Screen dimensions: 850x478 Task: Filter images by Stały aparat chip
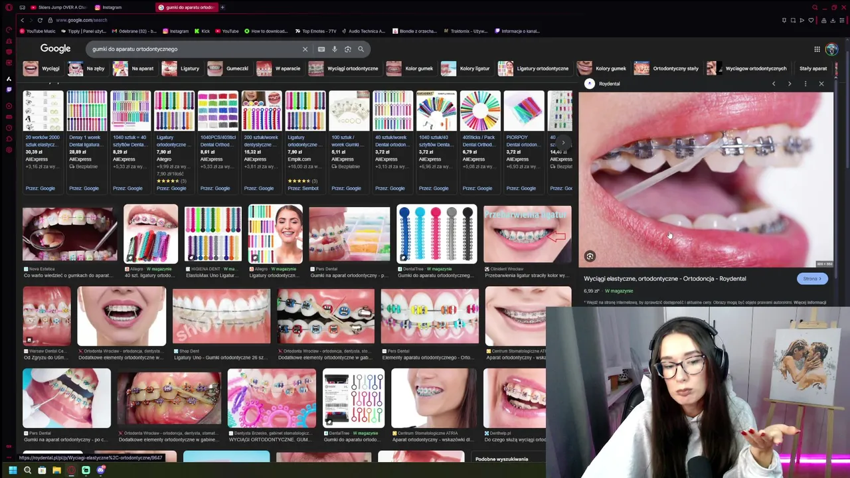pyautogui.click(x=813, y=68)
